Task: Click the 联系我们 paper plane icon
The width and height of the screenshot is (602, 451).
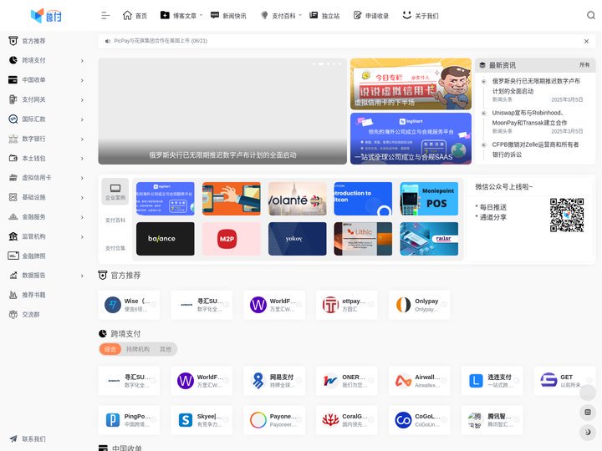Action: tap(13, 438)
